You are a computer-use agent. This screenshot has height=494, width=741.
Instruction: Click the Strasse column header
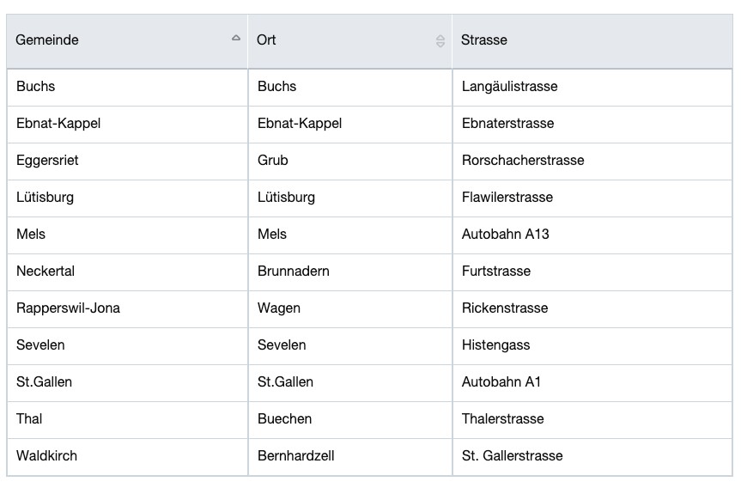592,41
